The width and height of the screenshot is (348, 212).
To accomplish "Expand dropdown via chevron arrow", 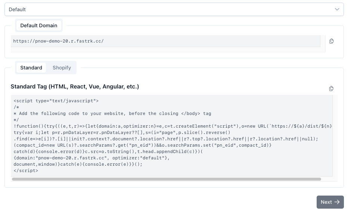I will click(x=337, y=9).
